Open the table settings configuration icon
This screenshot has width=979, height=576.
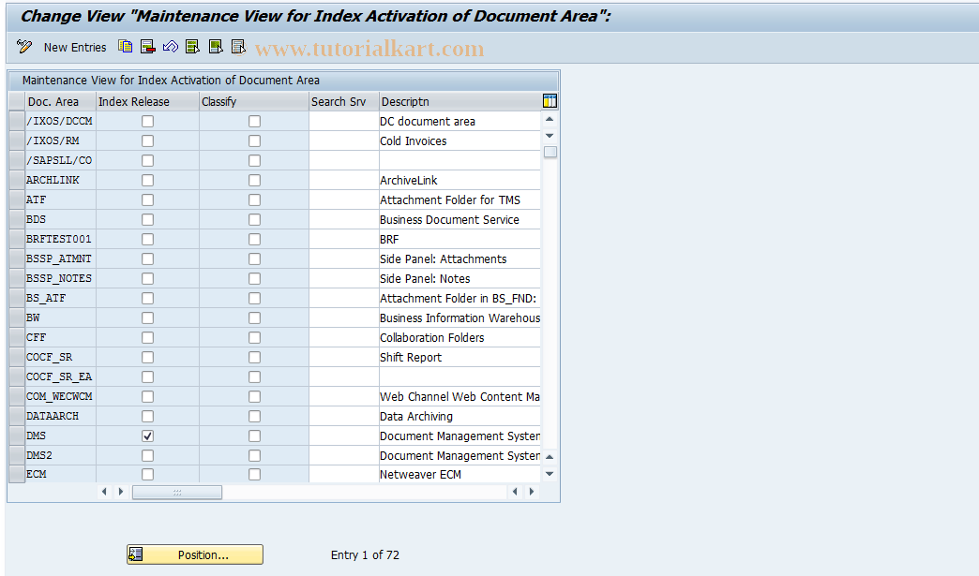click(550, 101)
